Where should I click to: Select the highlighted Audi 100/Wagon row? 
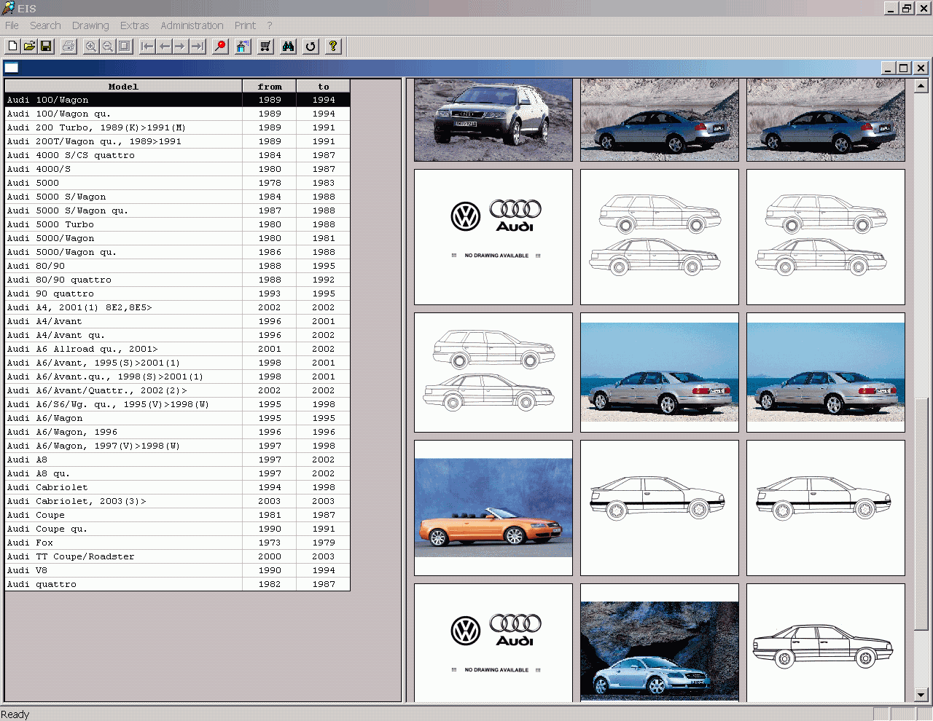pyautogui.click(x=177, y=100)
